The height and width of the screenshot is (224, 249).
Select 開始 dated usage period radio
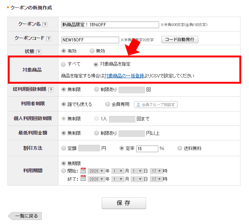coord(64,171)
